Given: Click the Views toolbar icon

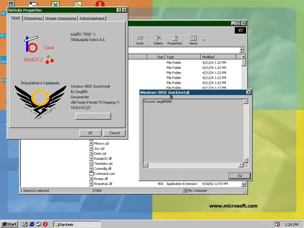Looking at the screenshot, I should pyautogui.click(x=193, y=40).
